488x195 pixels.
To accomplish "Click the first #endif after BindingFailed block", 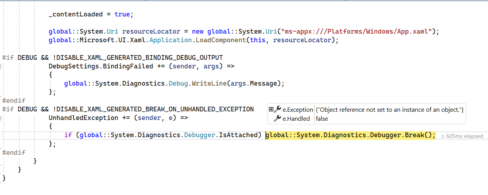I will click(x=14, y=100).
